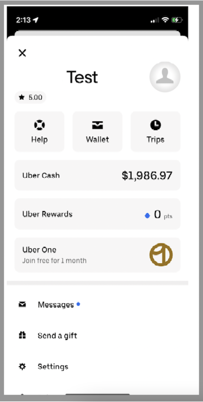Screen dimensions: 203x402
Task: Open Trips with the clock icon
Action: (156, 132)
